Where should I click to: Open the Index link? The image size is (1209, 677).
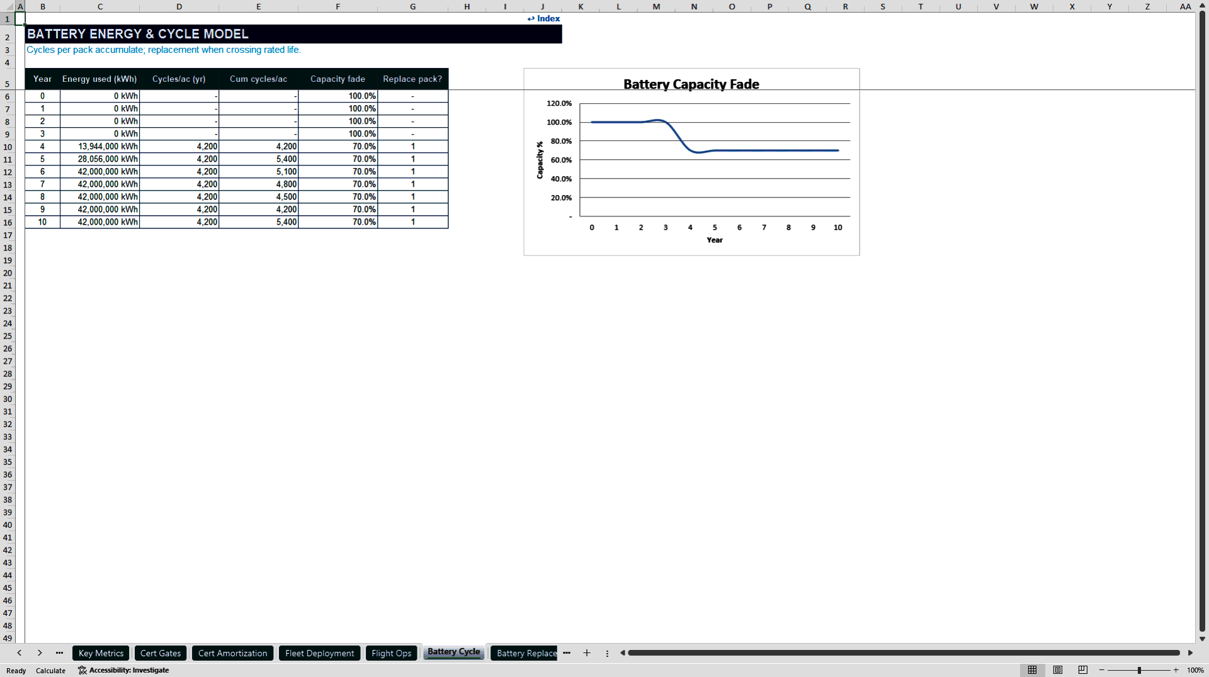543,18
